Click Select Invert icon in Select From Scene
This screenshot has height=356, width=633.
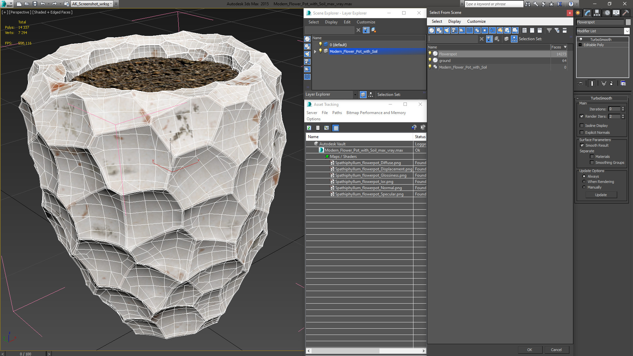[x=540, y=30]
